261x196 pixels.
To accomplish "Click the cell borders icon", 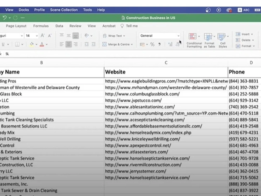I will (x=17, y=44).
